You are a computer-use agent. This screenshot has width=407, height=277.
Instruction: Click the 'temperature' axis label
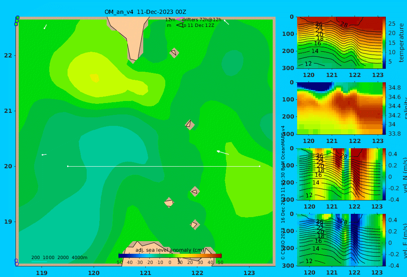(x=401, y=43)
